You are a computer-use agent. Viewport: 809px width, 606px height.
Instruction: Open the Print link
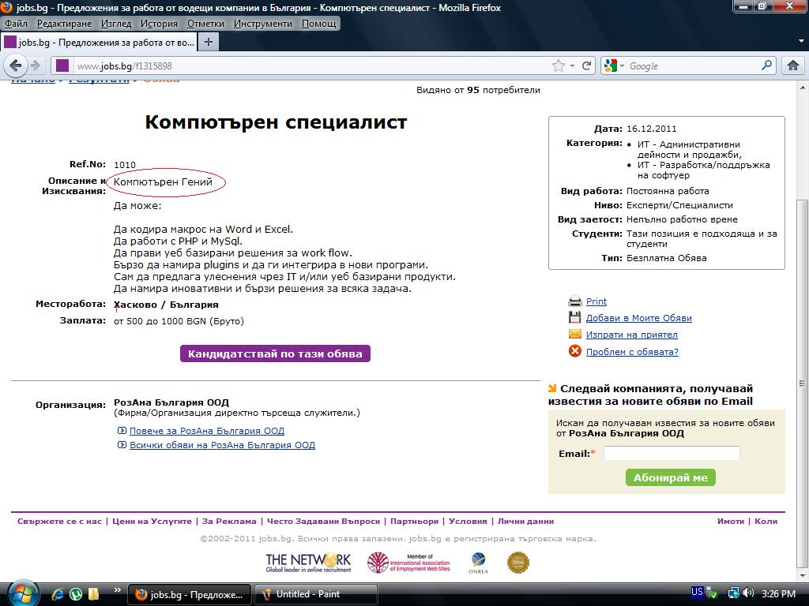[x=596, y=301]
